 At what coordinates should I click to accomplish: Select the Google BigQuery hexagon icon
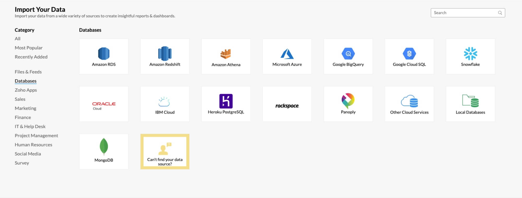(x=348, y=54)
